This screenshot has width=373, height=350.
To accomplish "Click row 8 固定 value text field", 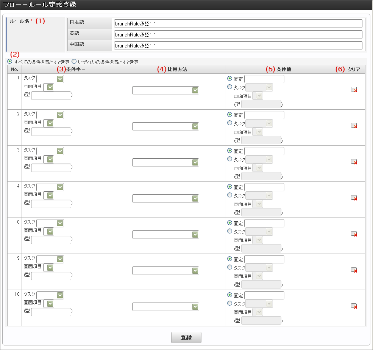I will [x=264, y=223].
